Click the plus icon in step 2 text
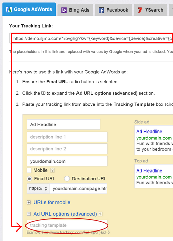The height and width of the screenshot is (241, 173). tap(44, 93)
